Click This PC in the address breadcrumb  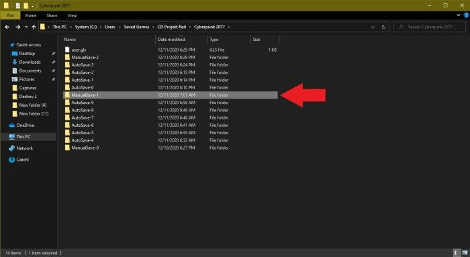tap(60, 27)
